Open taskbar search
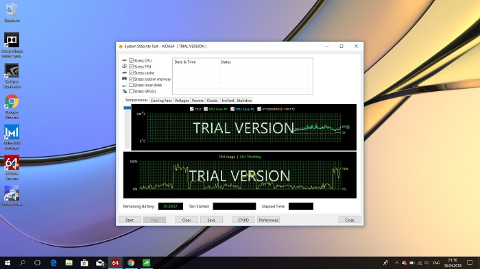 click(23, 263)
